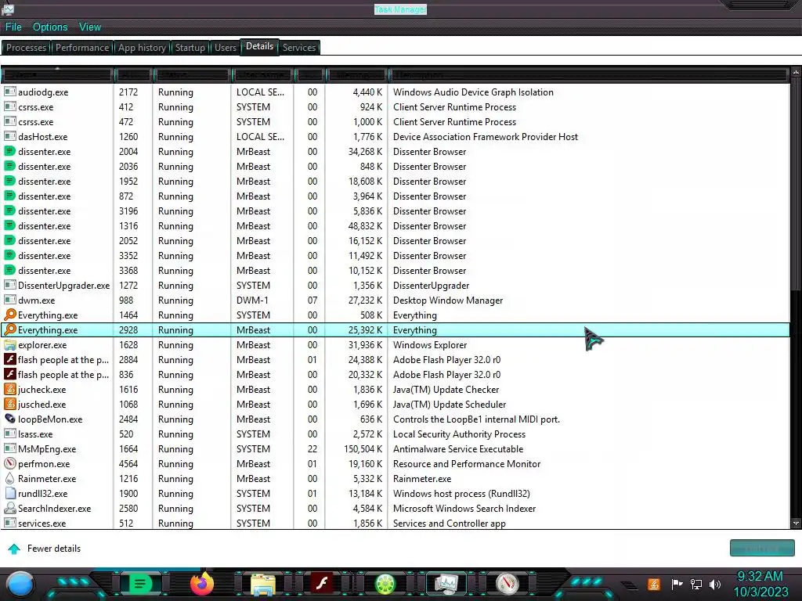Screen dimensions: 802x601
Task: Click the DWM-1 user name cell
Action: pyautogui.click(x=252, y=300)
